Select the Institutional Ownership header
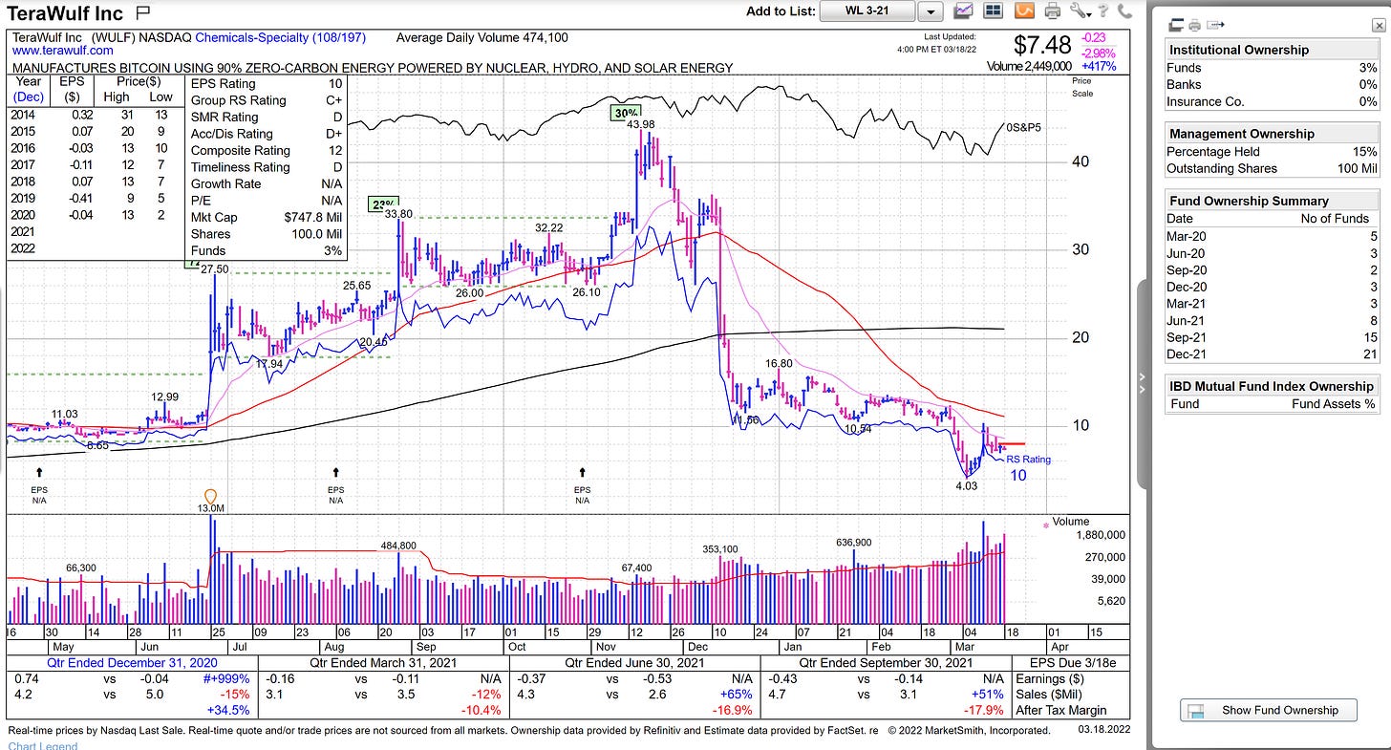The width and height of the screenshot is (1391, 750). pos(1272,50)
